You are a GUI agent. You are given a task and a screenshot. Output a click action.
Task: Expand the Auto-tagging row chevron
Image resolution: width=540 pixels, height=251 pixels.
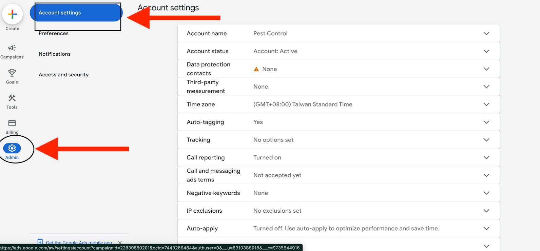pyautogui.click(x=486, y=122)
